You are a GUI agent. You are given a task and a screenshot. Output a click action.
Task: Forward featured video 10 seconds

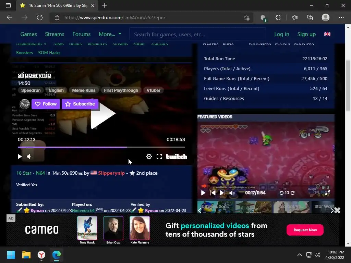[292, 193]
